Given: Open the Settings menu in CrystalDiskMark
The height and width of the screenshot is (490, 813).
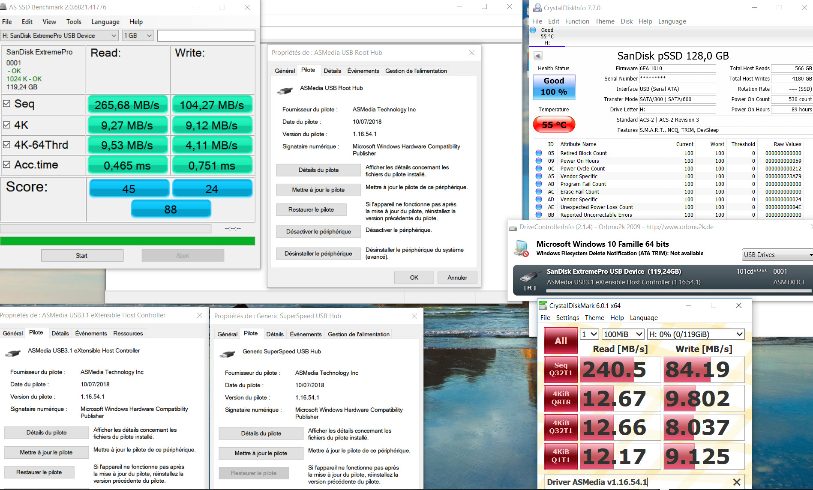Looking at the screenshot, I should pos(567,318).
